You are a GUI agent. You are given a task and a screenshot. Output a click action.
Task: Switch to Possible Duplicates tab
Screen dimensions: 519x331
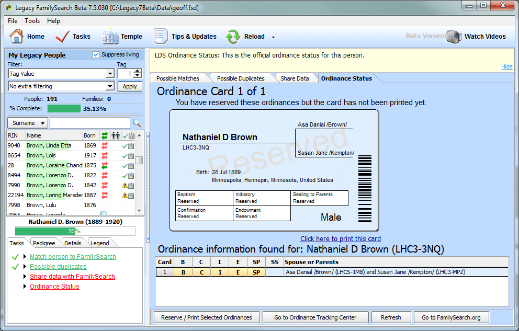(x=241, y=78)
